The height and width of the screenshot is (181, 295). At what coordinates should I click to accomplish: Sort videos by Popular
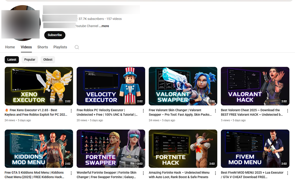30,60
